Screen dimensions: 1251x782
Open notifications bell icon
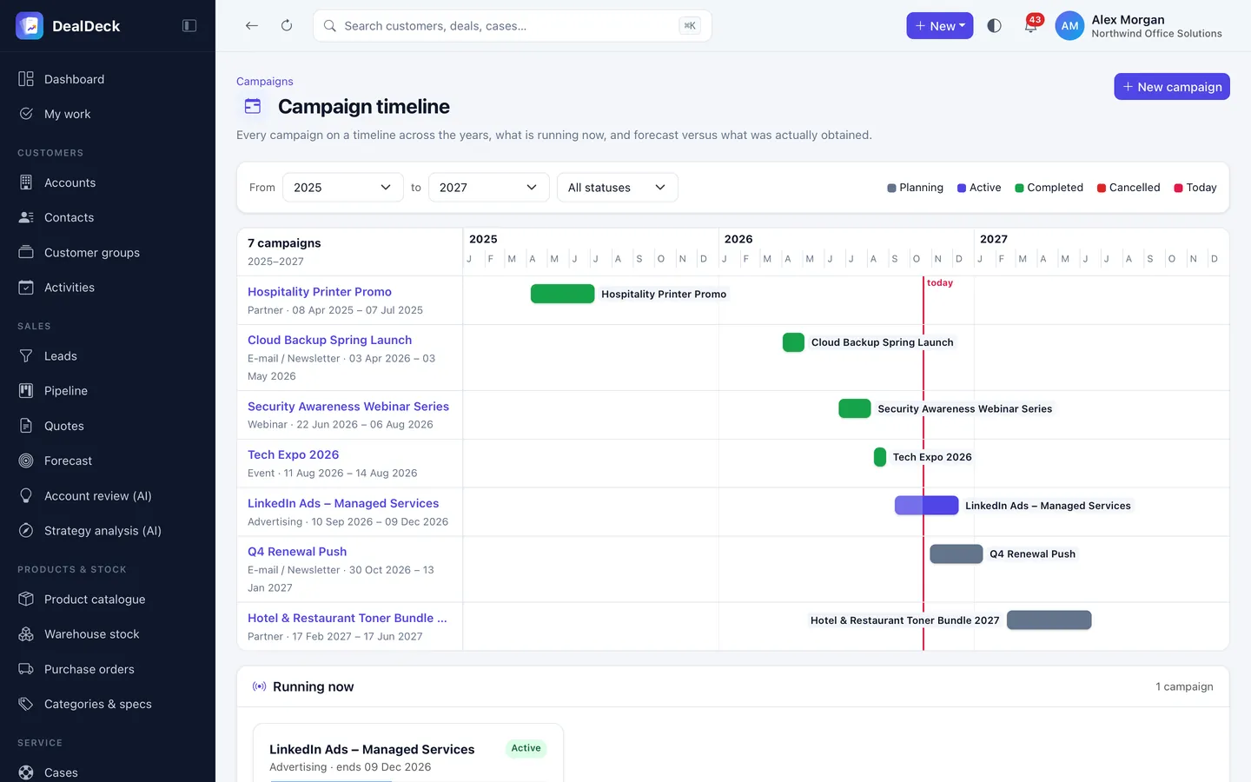tap(1031, 25)
